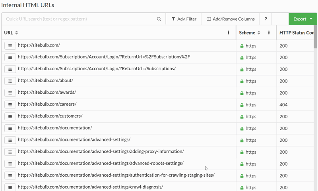Click the documentation/advanced-settings/ URL text

click(x=74, y=139)
